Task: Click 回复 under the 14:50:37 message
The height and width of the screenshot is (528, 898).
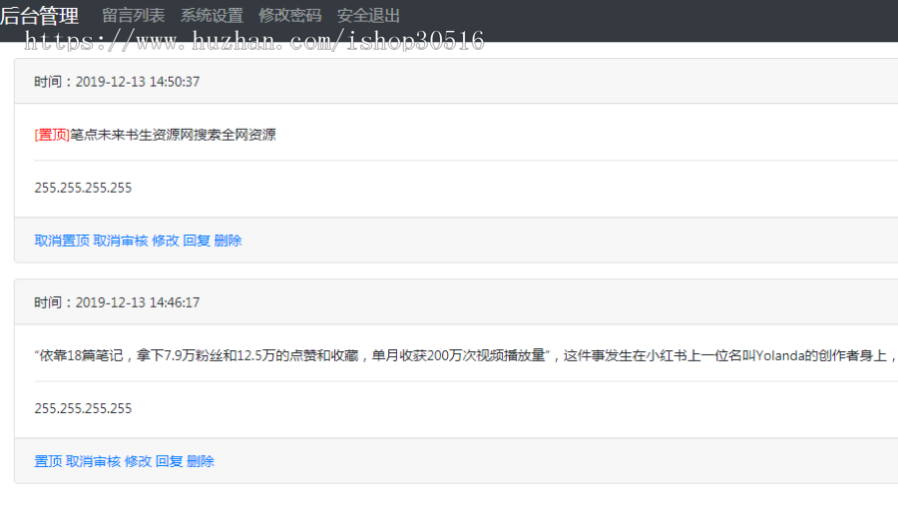Action: pos(197,241)
